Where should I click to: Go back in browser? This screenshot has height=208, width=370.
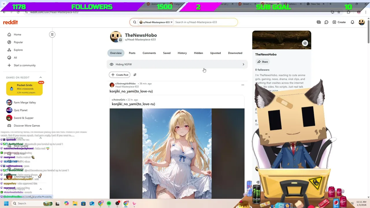point(4,12)
